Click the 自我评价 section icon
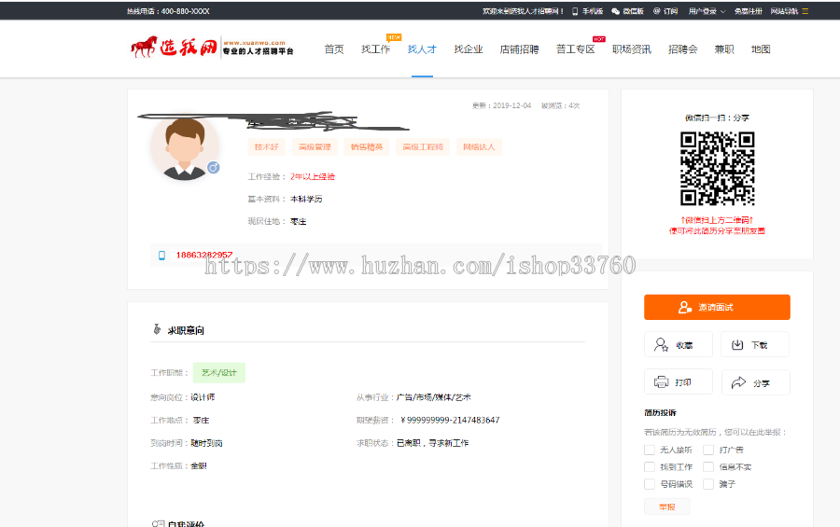This screenshot has height=527, width=840. pyautogui.click(x=158, y=524)
